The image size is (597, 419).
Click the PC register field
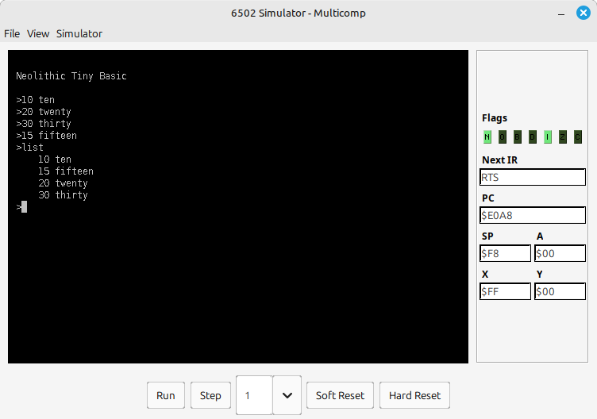[533, 215]
